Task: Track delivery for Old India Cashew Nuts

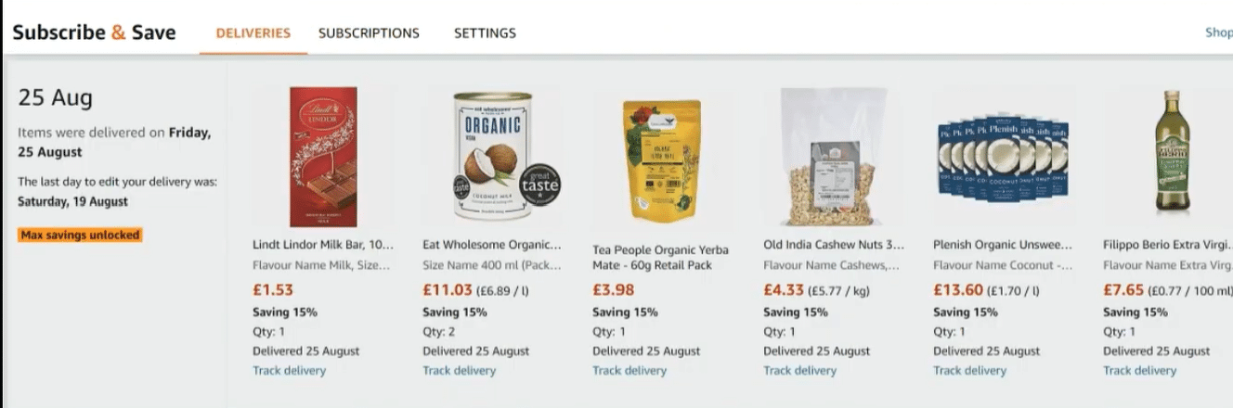Action: pyautogui.click(x=799, y=370)
